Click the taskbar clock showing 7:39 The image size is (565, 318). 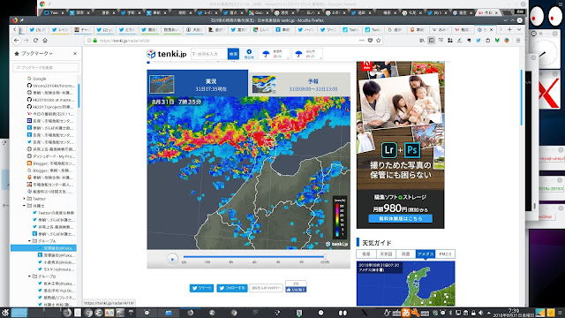(x=514, y=313)
